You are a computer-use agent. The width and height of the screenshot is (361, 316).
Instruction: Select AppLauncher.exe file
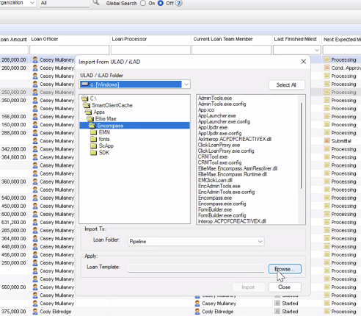pos(217,115)
